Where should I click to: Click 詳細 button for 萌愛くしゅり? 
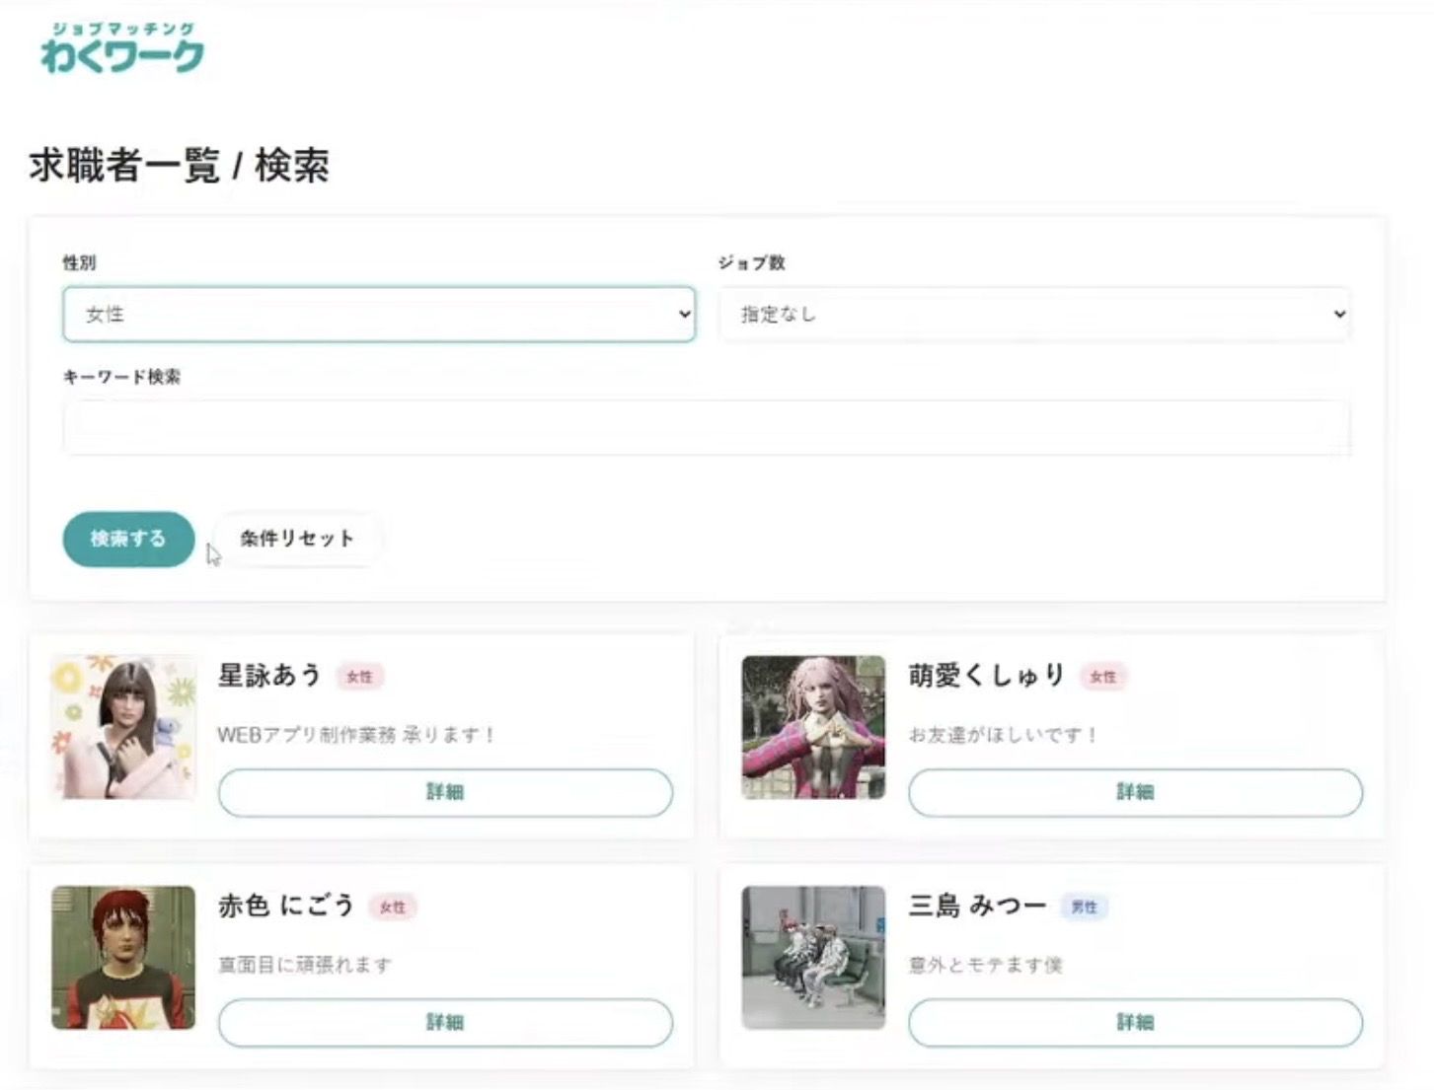(1135, 792)
